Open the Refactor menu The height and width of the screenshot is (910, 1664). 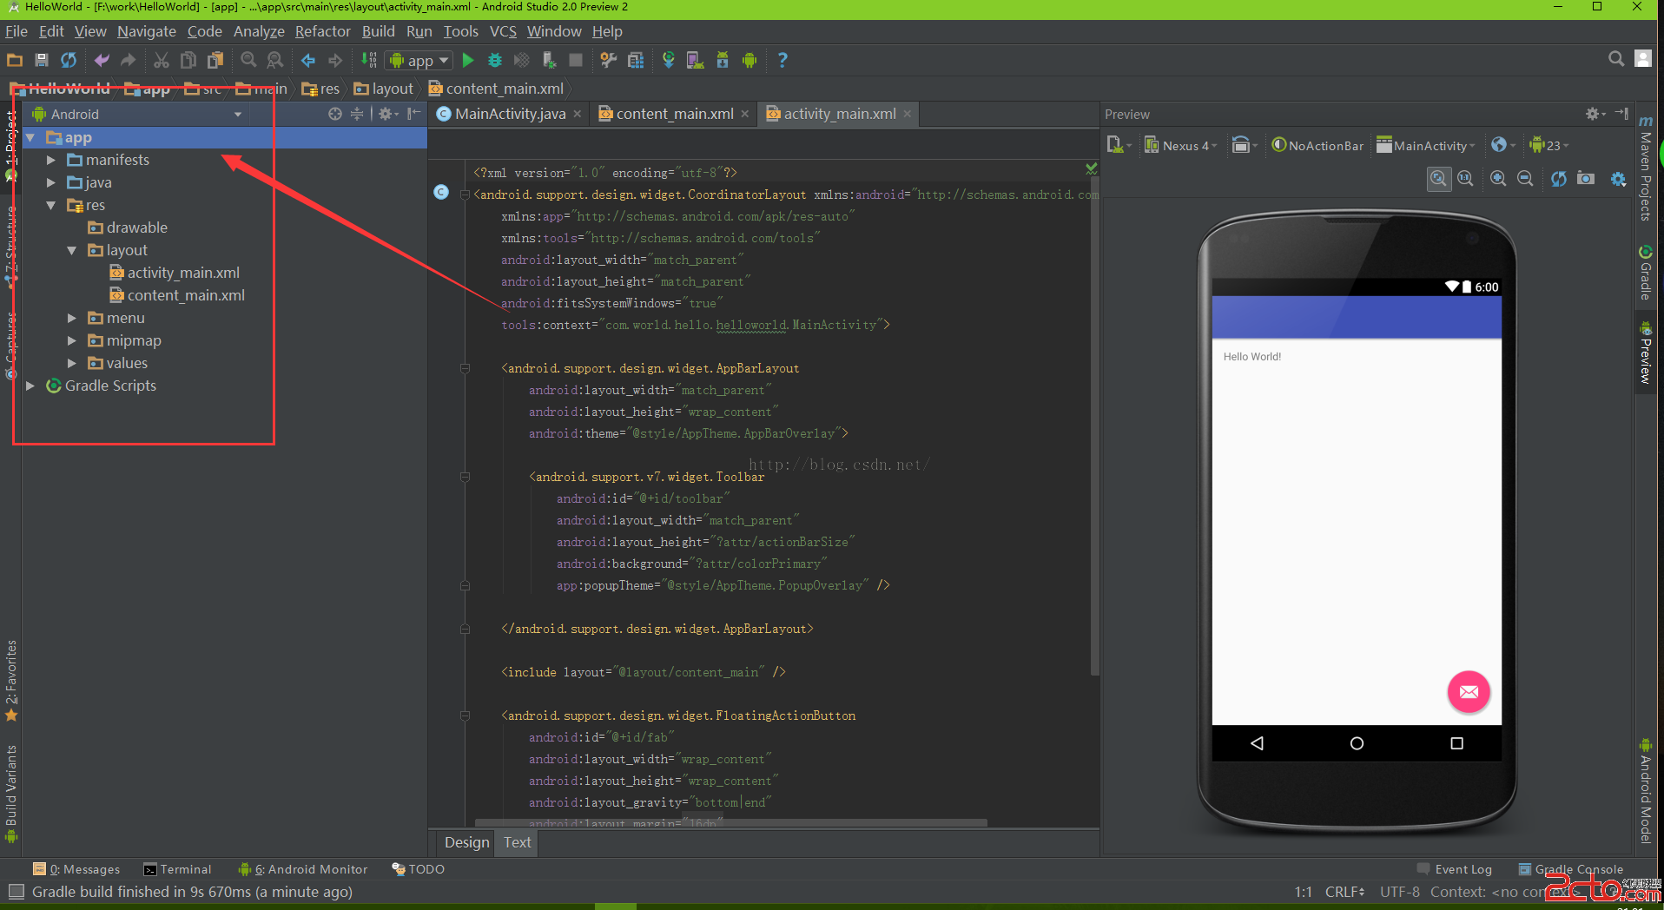point(322,31)
